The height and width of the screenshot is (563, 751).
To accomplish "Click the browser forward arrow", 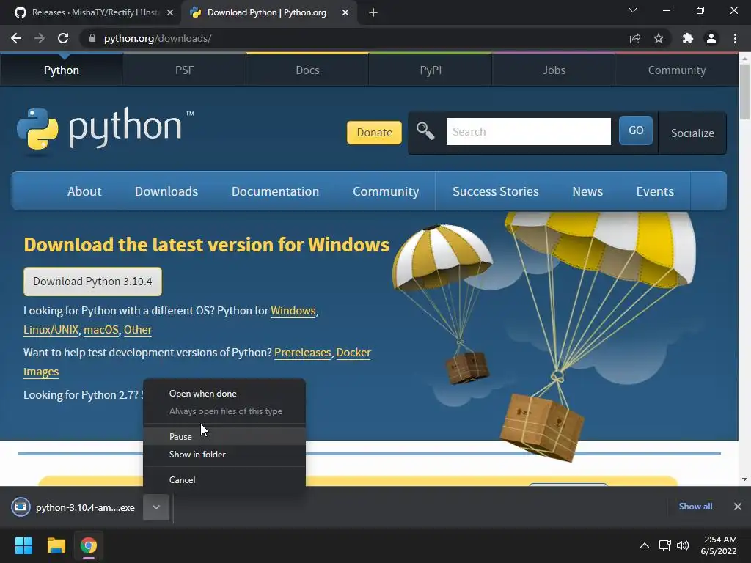I will click(x=40, y=38).
